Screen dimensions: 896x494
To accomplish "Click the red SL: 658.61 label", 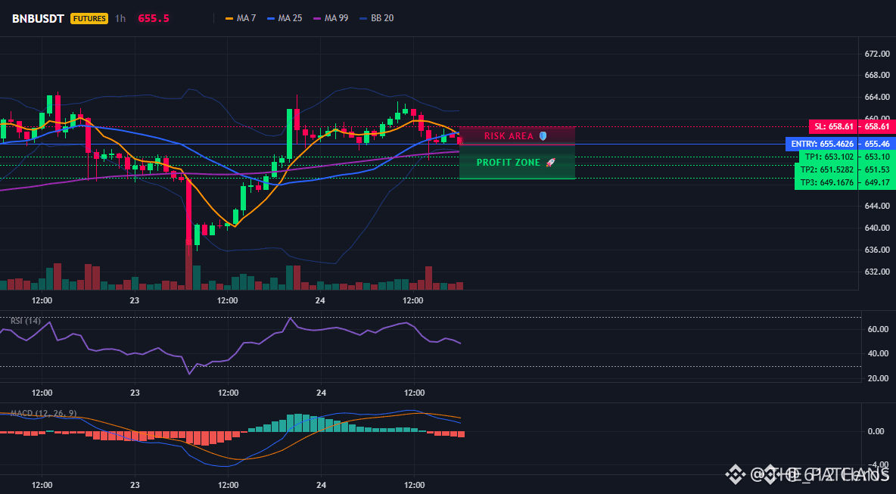I will tap(834, 126).
